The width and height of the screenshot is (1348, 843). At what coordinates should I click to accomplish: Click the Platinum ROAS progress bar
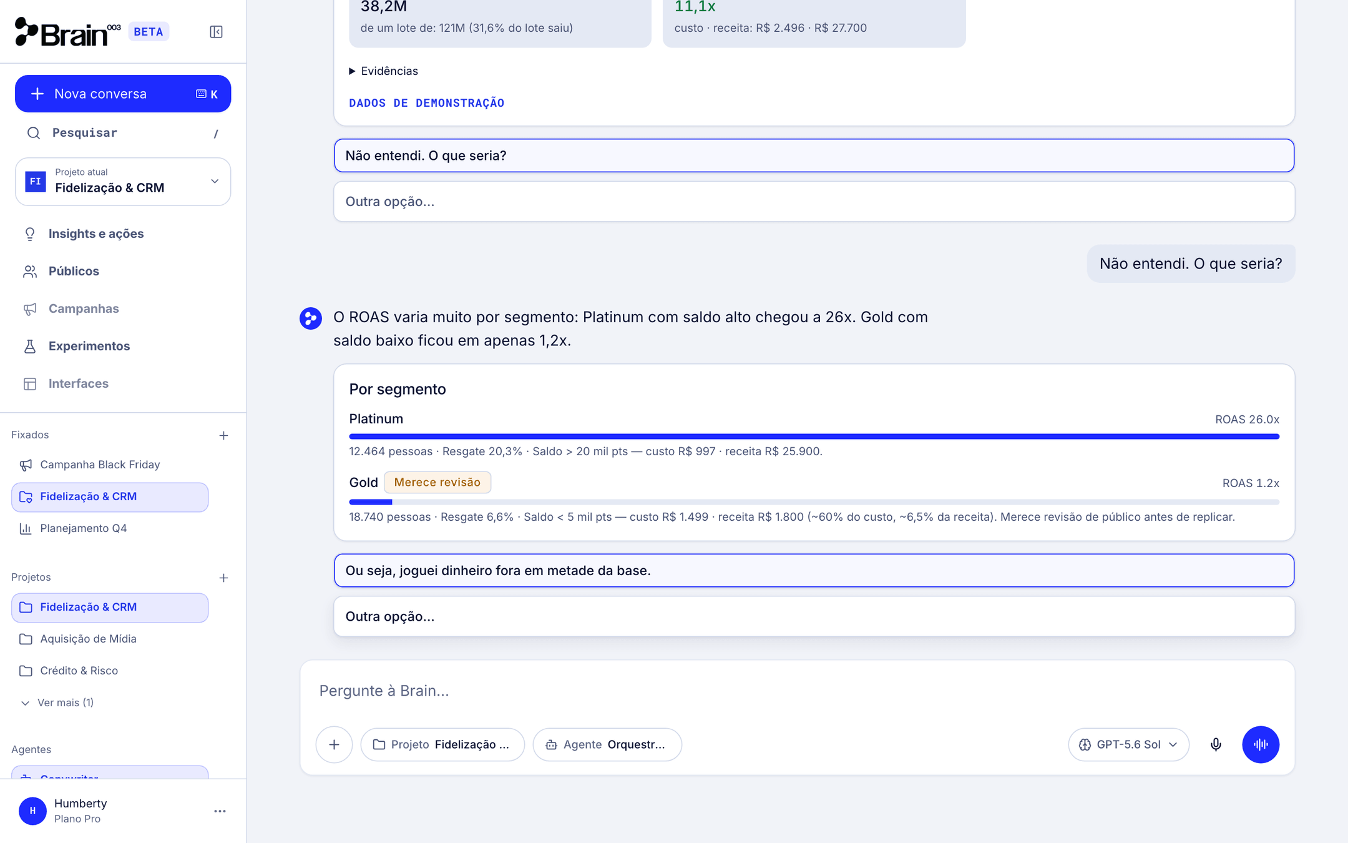click(814, 436)
